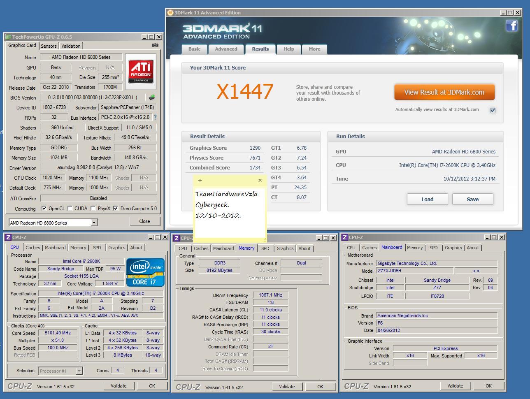Click the Z77X-UD5H mainboard model field
530x399 pixels.
pyautogui.click(x=414, y=271)
